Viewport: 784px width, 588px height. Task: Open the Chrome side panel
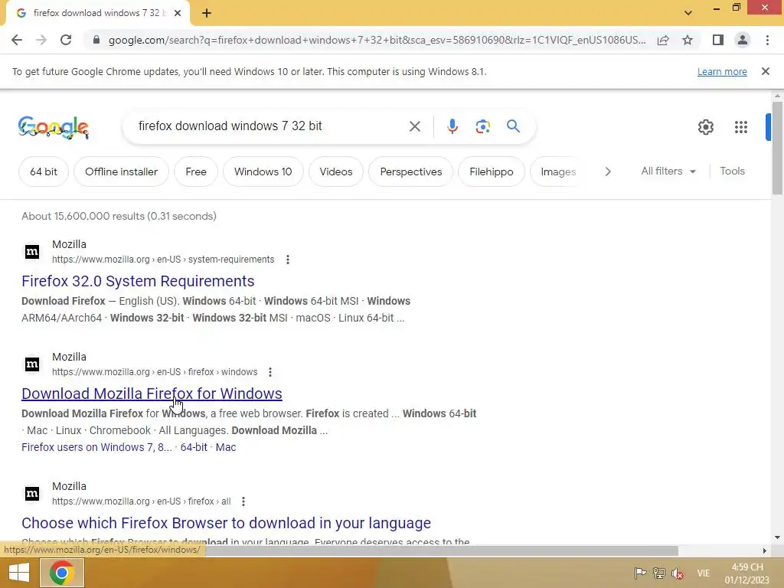[718, 40]
